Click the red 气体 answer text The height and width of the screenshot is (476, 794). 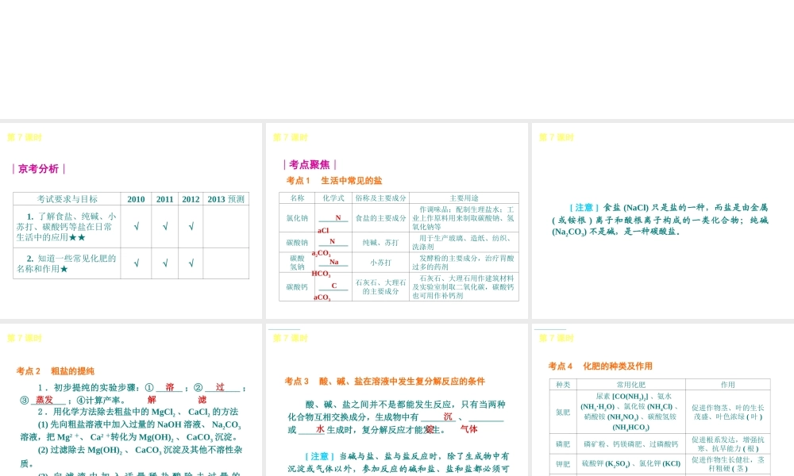point(469,429)
